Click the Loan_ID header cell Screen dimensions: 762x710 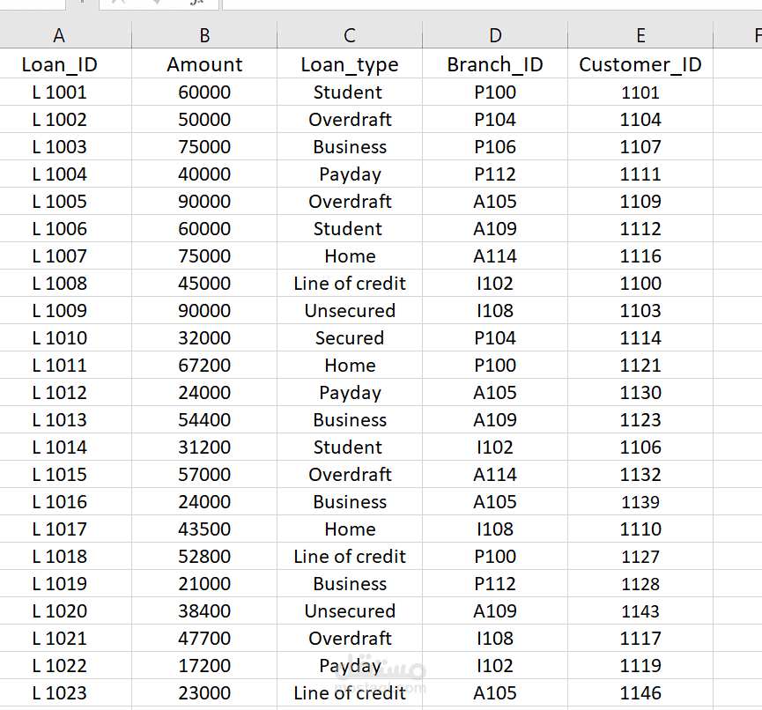[59, 64]
